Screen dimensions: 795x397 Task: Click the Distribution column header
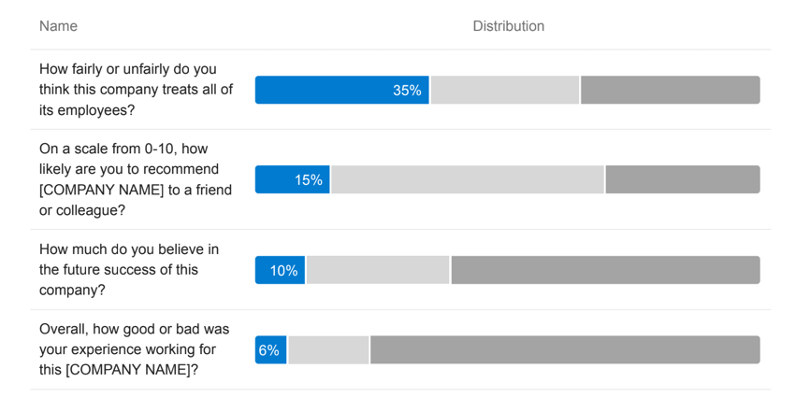[508, 26]
